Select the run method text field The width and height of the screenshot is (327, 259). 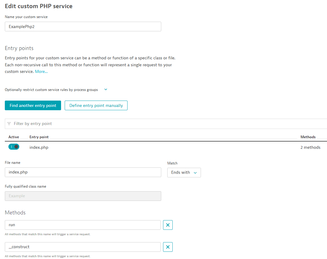click(83, 225)
